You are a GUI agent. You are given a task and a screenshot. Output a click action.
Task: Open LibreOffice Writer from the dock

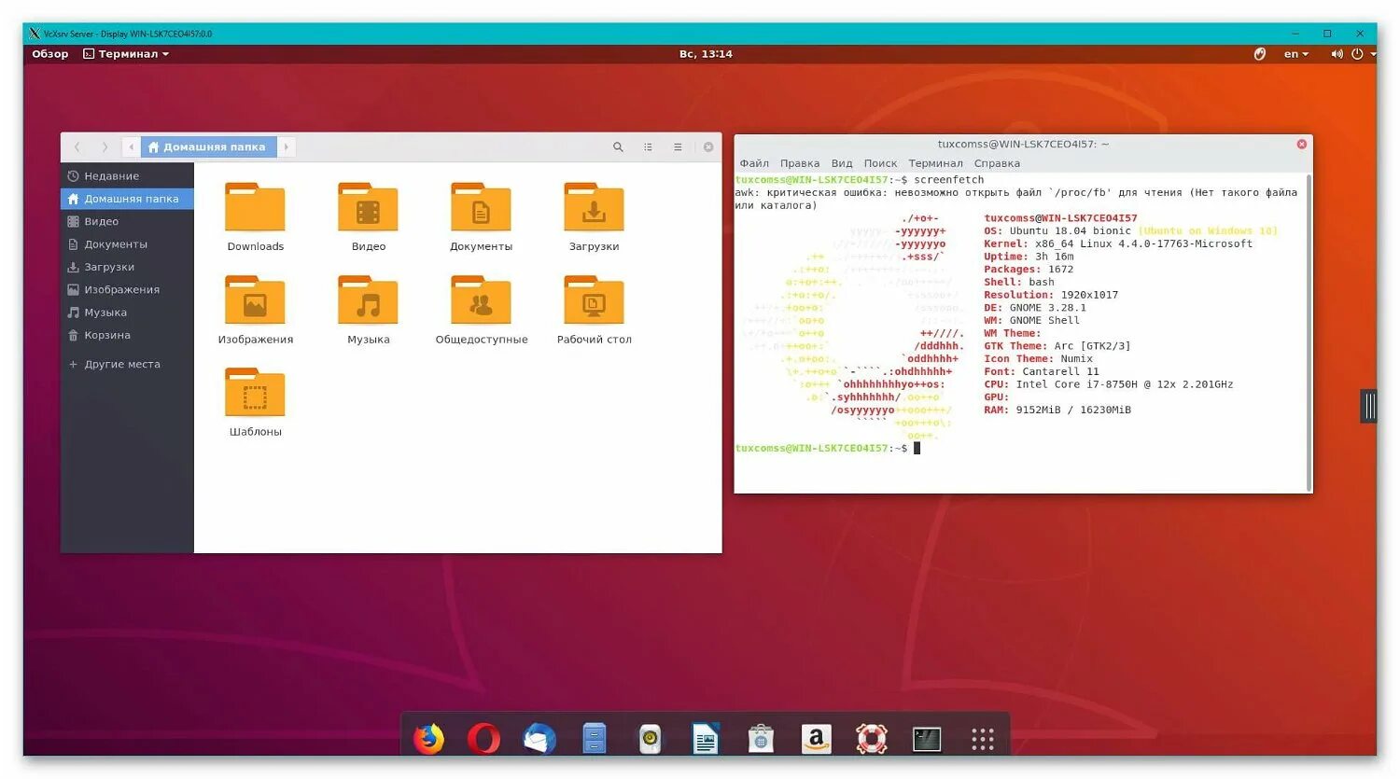pyautogui.click(x=706, y=739)
